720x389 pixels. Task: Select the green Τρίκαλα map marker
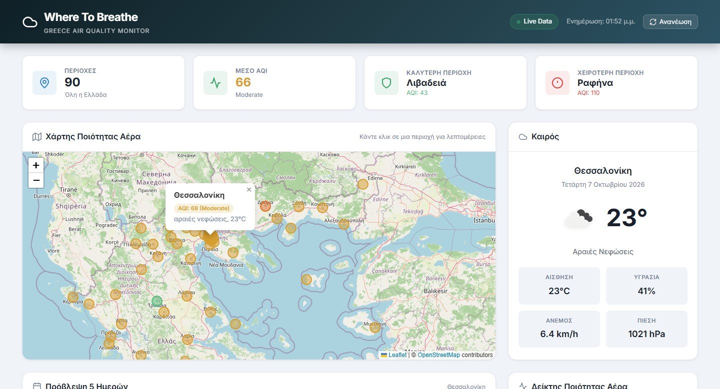157,301
